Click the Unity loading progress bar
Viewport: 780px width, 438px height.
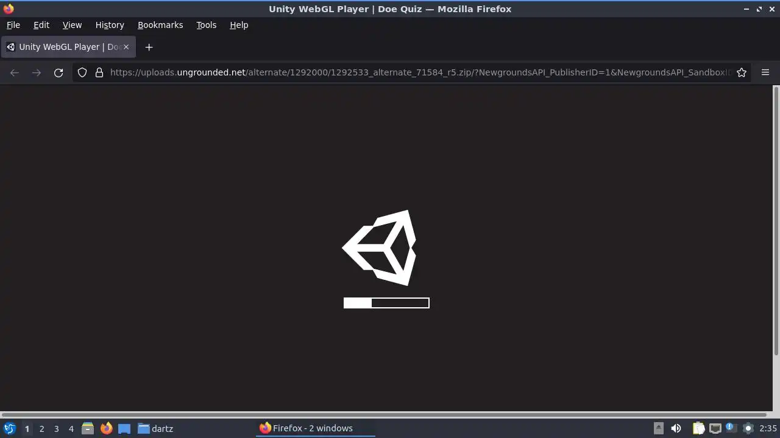tap(386, 303)
